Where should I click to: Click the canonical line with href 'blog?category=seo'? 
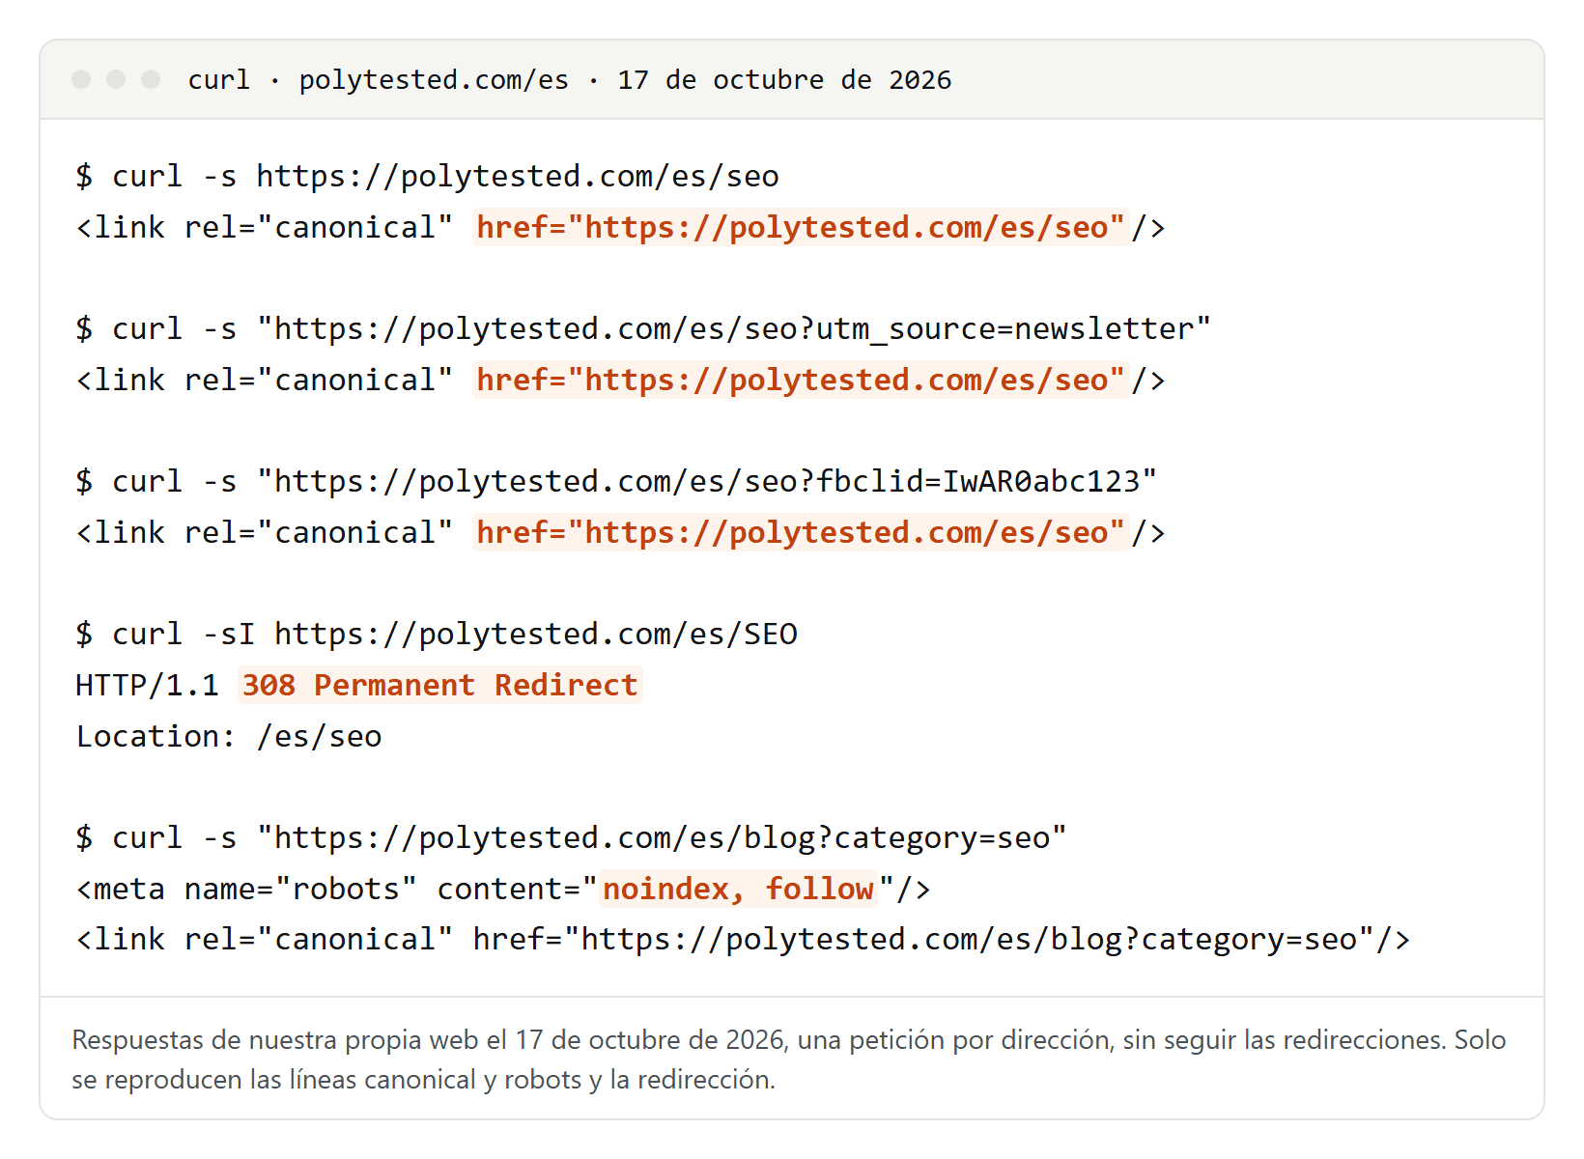coord(743,939)
